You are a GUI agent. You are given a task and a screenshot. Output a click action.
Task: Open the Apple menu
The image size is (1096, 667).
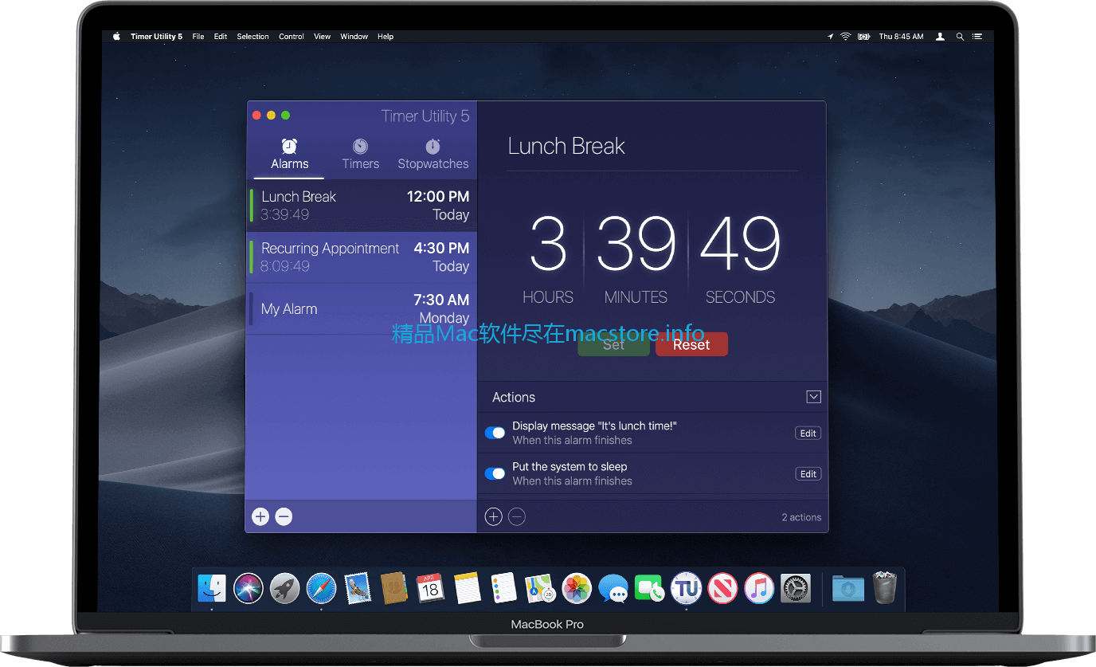coord(116,37)
